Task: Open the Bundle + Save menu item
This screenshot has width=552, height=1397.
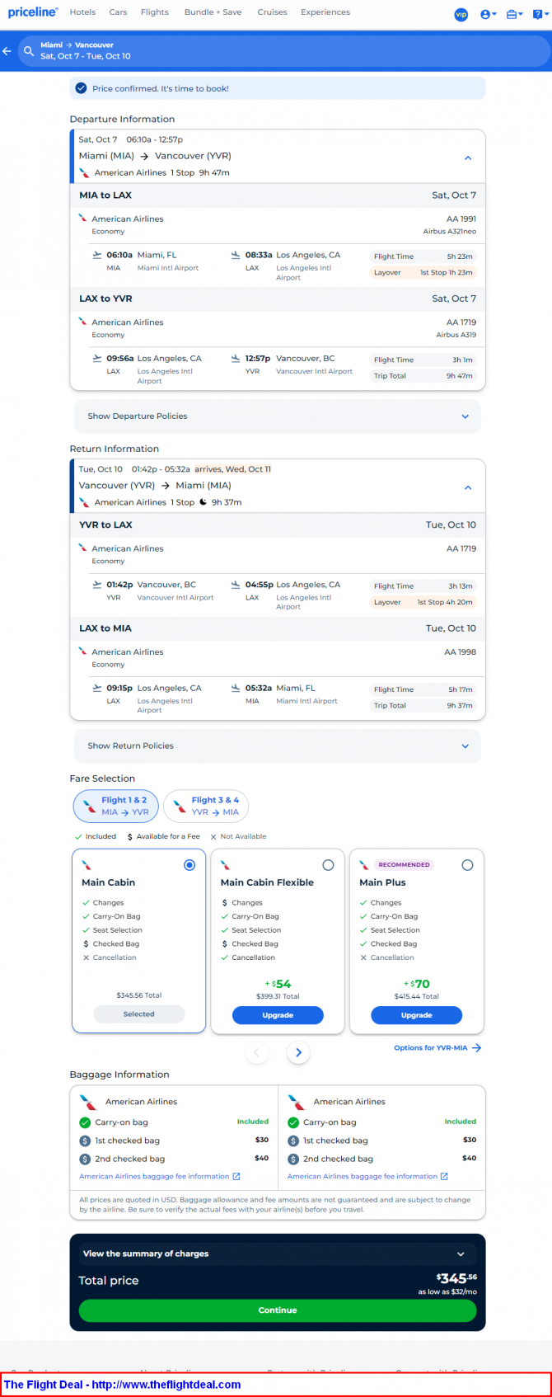Action: pyautogui.click(x=213, y=12)
